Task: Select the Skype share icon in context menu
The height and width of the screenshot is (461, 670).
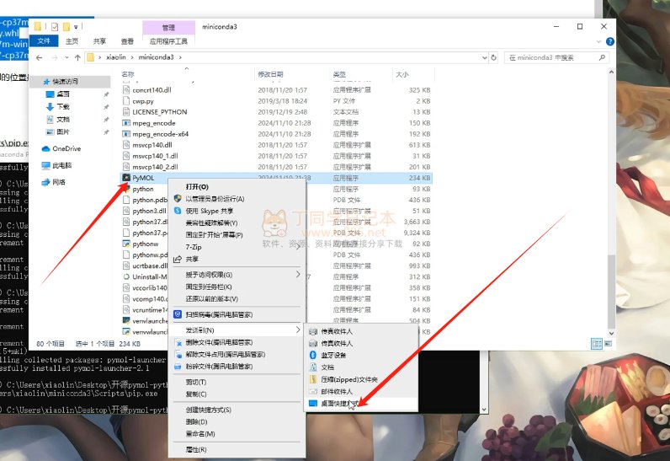Action: click(x=178, y=211)
